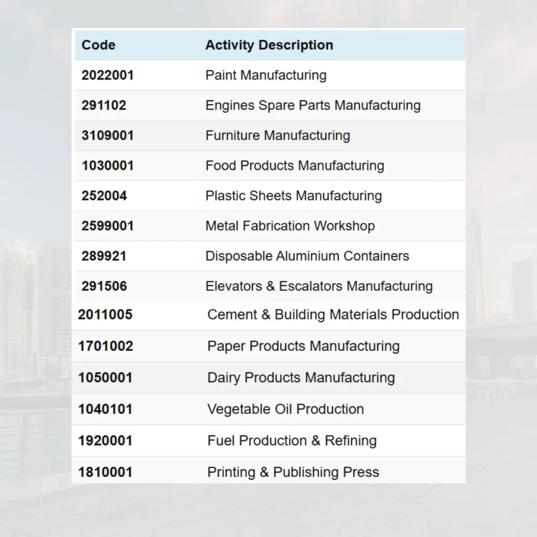Click the Activity Description column header
This screenshot has width=537, height=537.
[269, 45]
